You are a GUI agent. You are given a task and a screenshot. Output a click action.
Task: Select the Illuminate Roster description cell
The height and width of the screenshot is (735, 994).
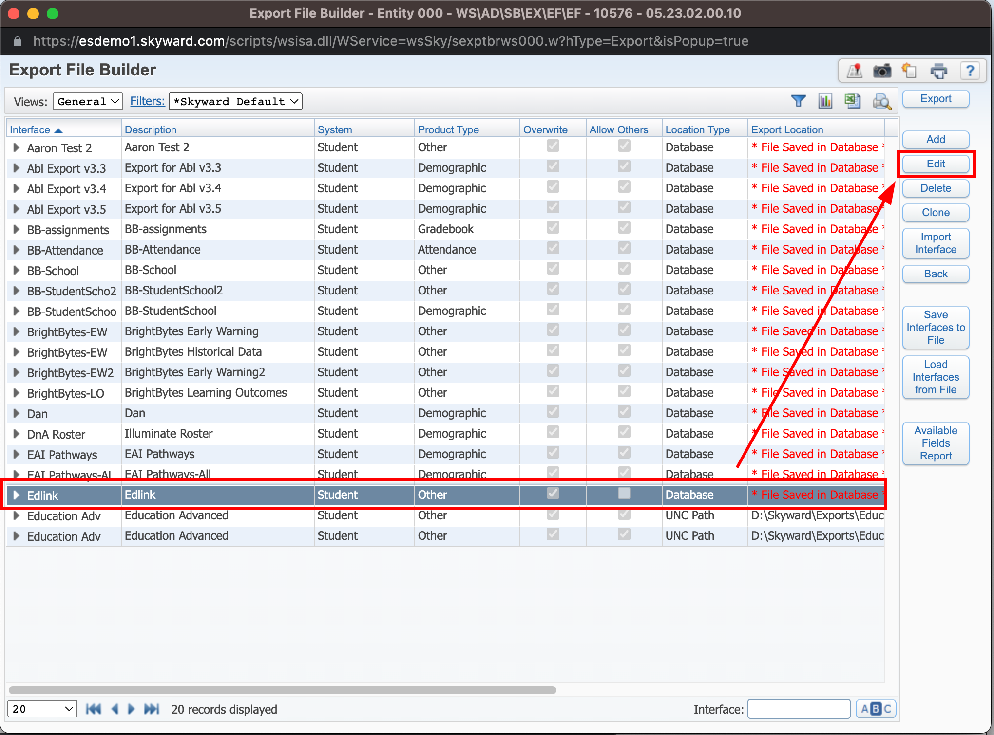pos(217,434)
